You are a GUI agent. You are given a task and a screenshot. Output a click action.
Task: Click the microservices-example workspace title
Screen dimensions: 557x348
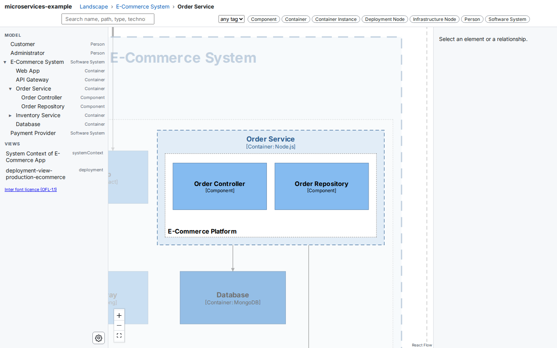click(38, 7)
